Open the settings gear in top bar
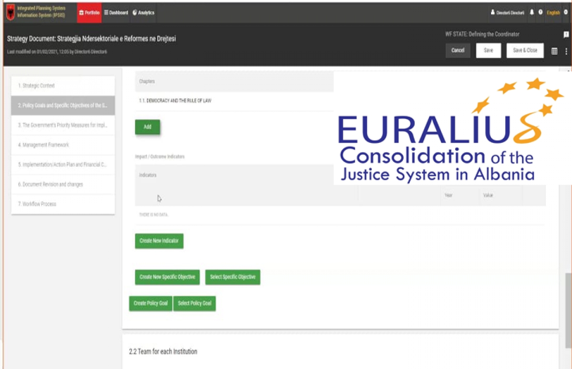572x369 pixels. click(x=565, y=12)
